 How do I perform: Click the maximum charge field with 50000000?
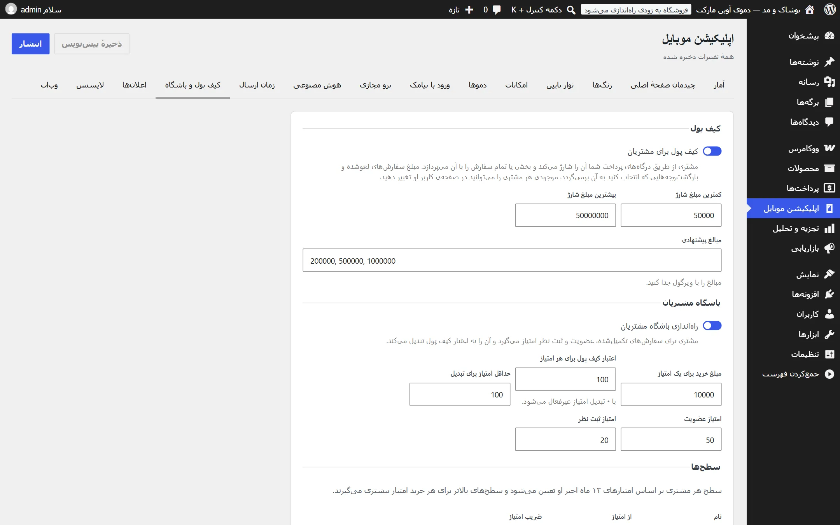tap(565, 215)
